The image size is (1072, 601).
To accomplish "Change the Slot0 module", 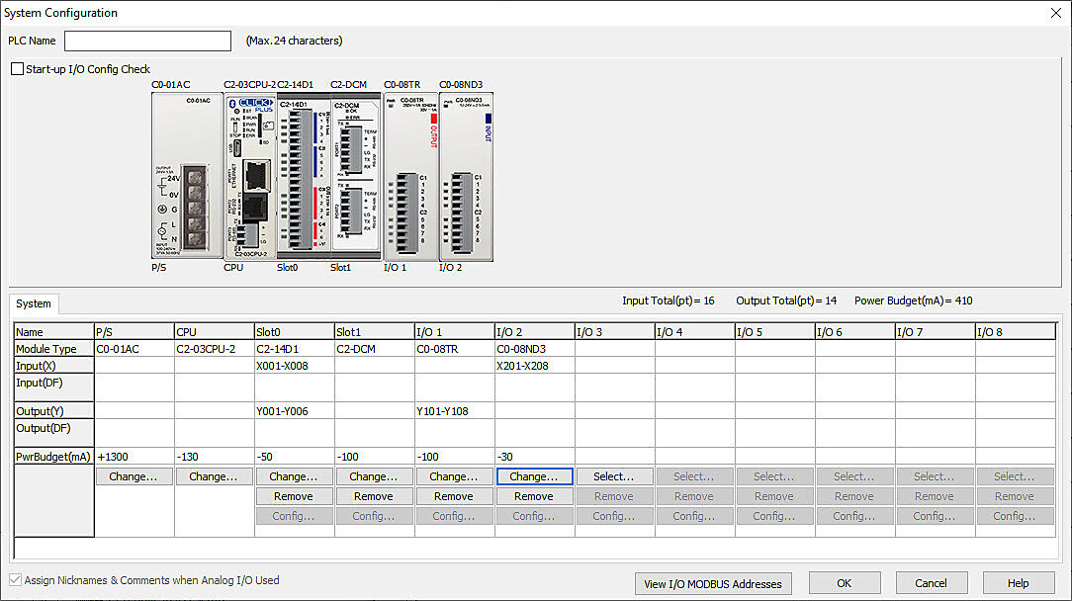I will (294, 476).
